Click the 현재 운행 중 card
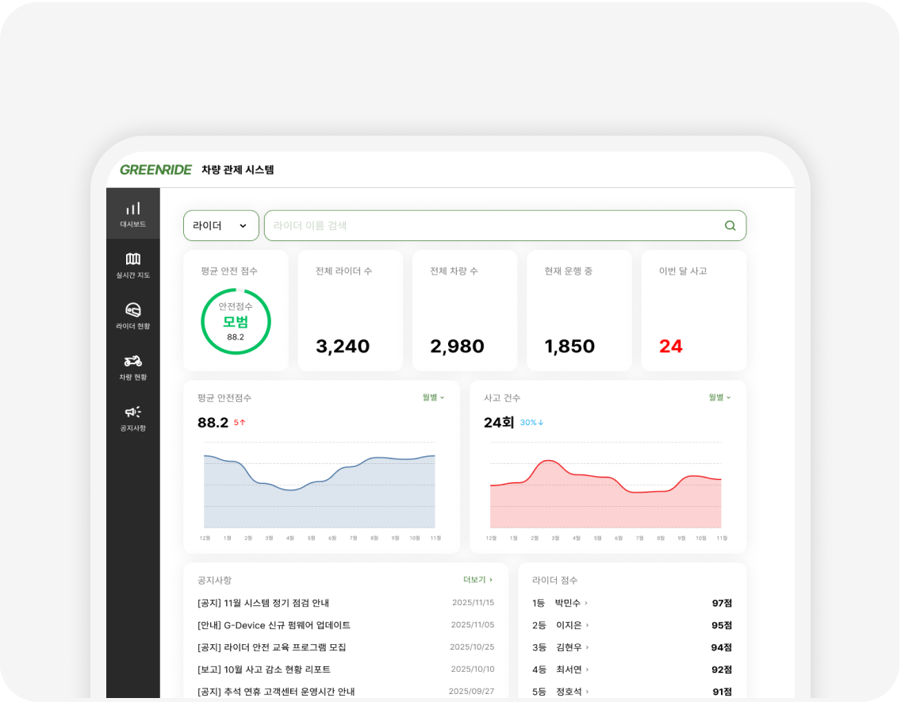 tap(579, 310)
